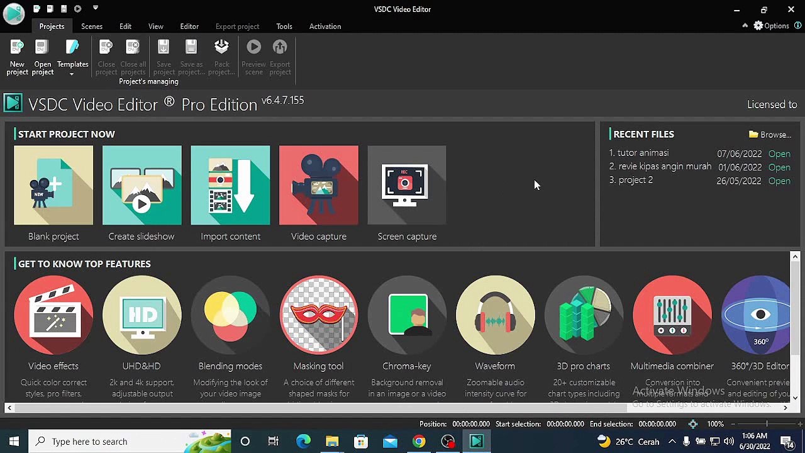Click the Blending modes feature icon
The image size is (805, 453).
pyautogui.click(x=230, y=315)
